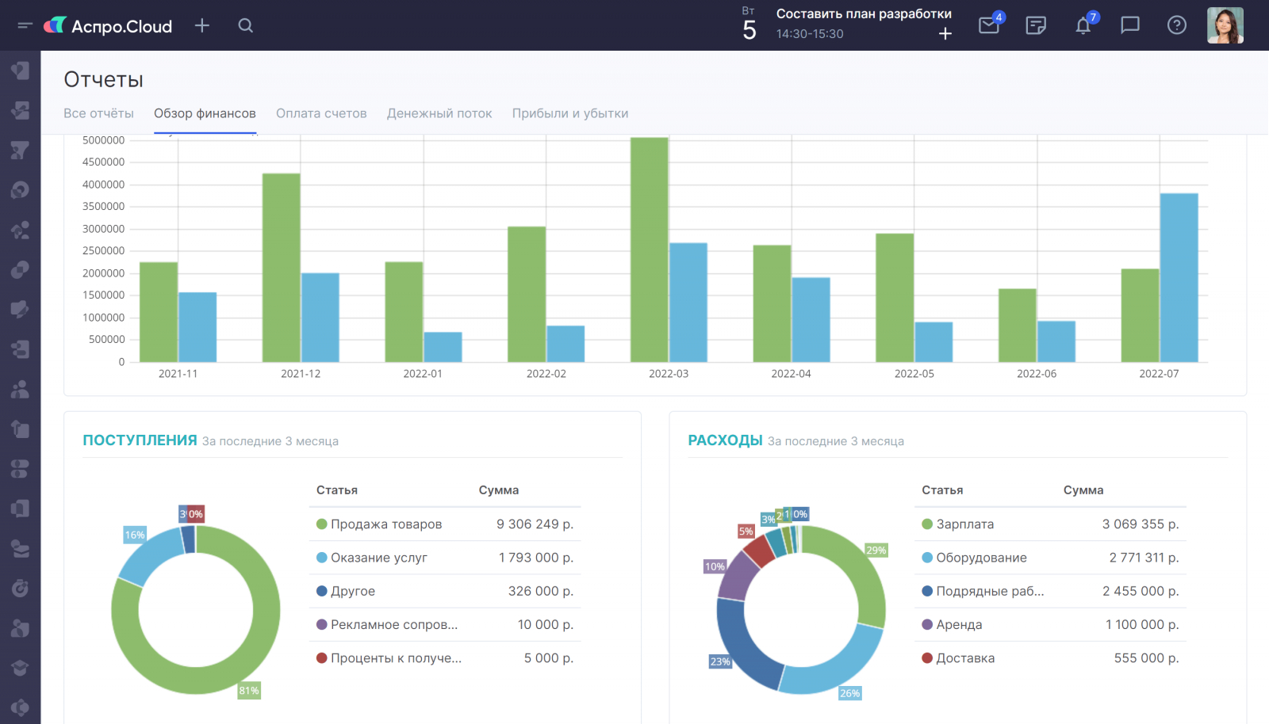Viewport: 1269px width, 724px height.
Task: Open the Денежный поток tab
Action: pyautogui.click(x=439, y=113)
